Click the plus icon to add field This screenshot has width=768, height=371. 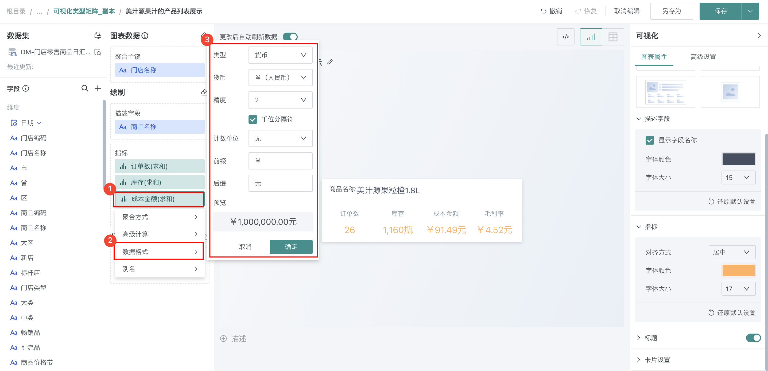click(x=98, y=88)
